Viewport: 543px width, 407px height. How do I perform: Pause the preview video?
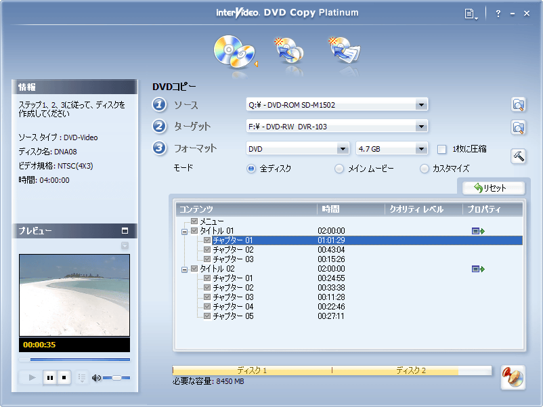(x=49, y=378)
